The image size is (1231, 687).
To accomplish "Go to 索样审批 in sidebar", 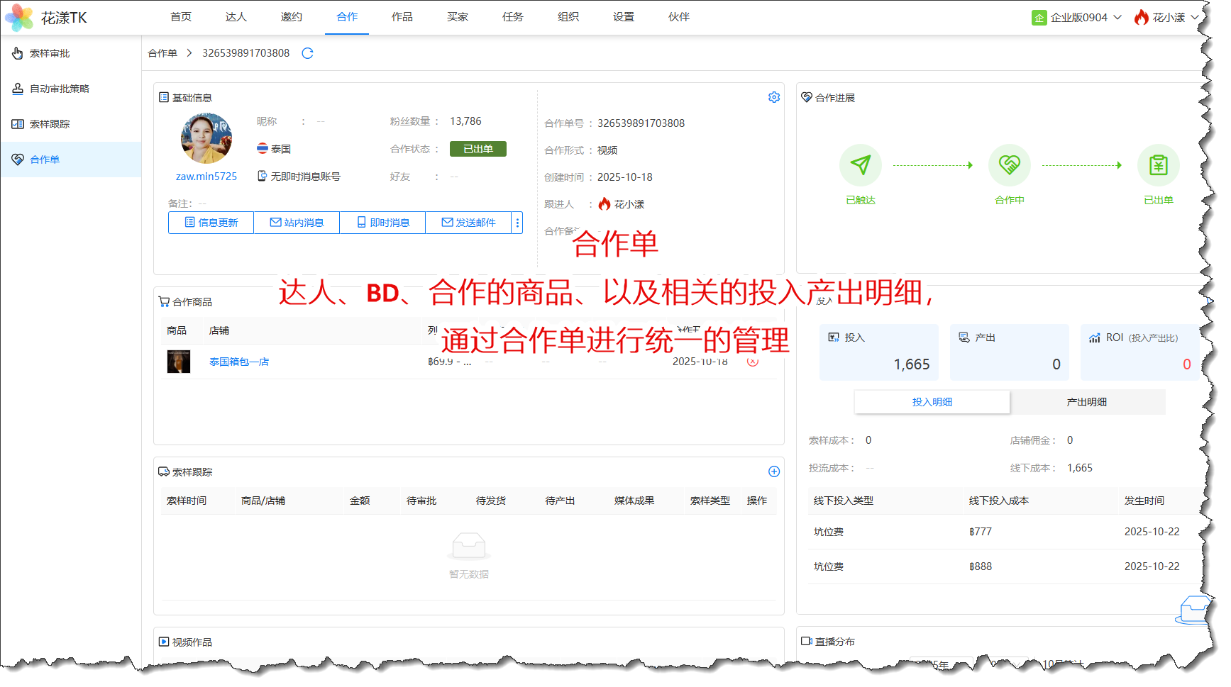I will pos(50,53).
